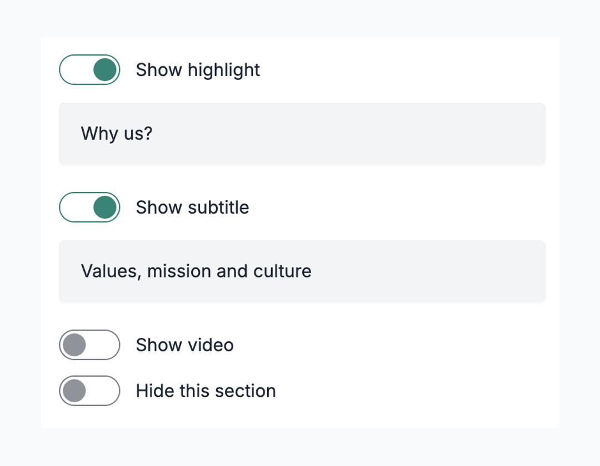Select the Values, mission and culture input
The height and width of the screenshot is (466, 600).
pos(302,271)
